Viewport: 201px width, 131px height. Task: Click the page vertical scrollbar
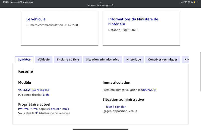click(x=200, y=71)
